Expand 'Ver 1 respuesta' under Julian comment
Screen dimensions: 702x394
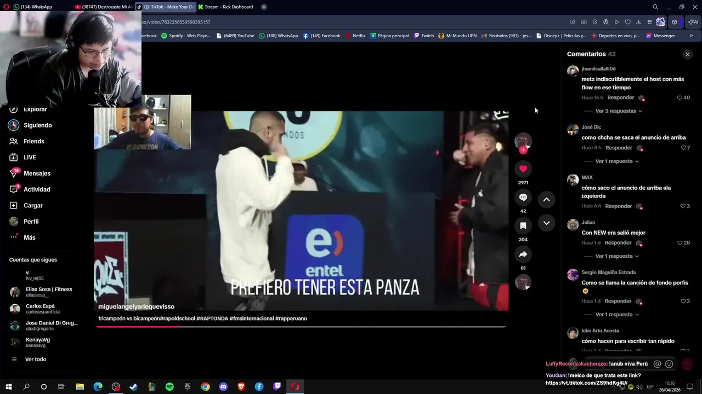[617, 256]
